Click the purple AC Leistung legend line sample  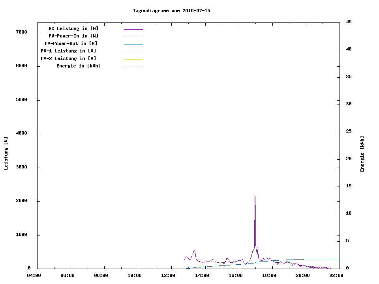pyautogui.click(x=133, y=29)
